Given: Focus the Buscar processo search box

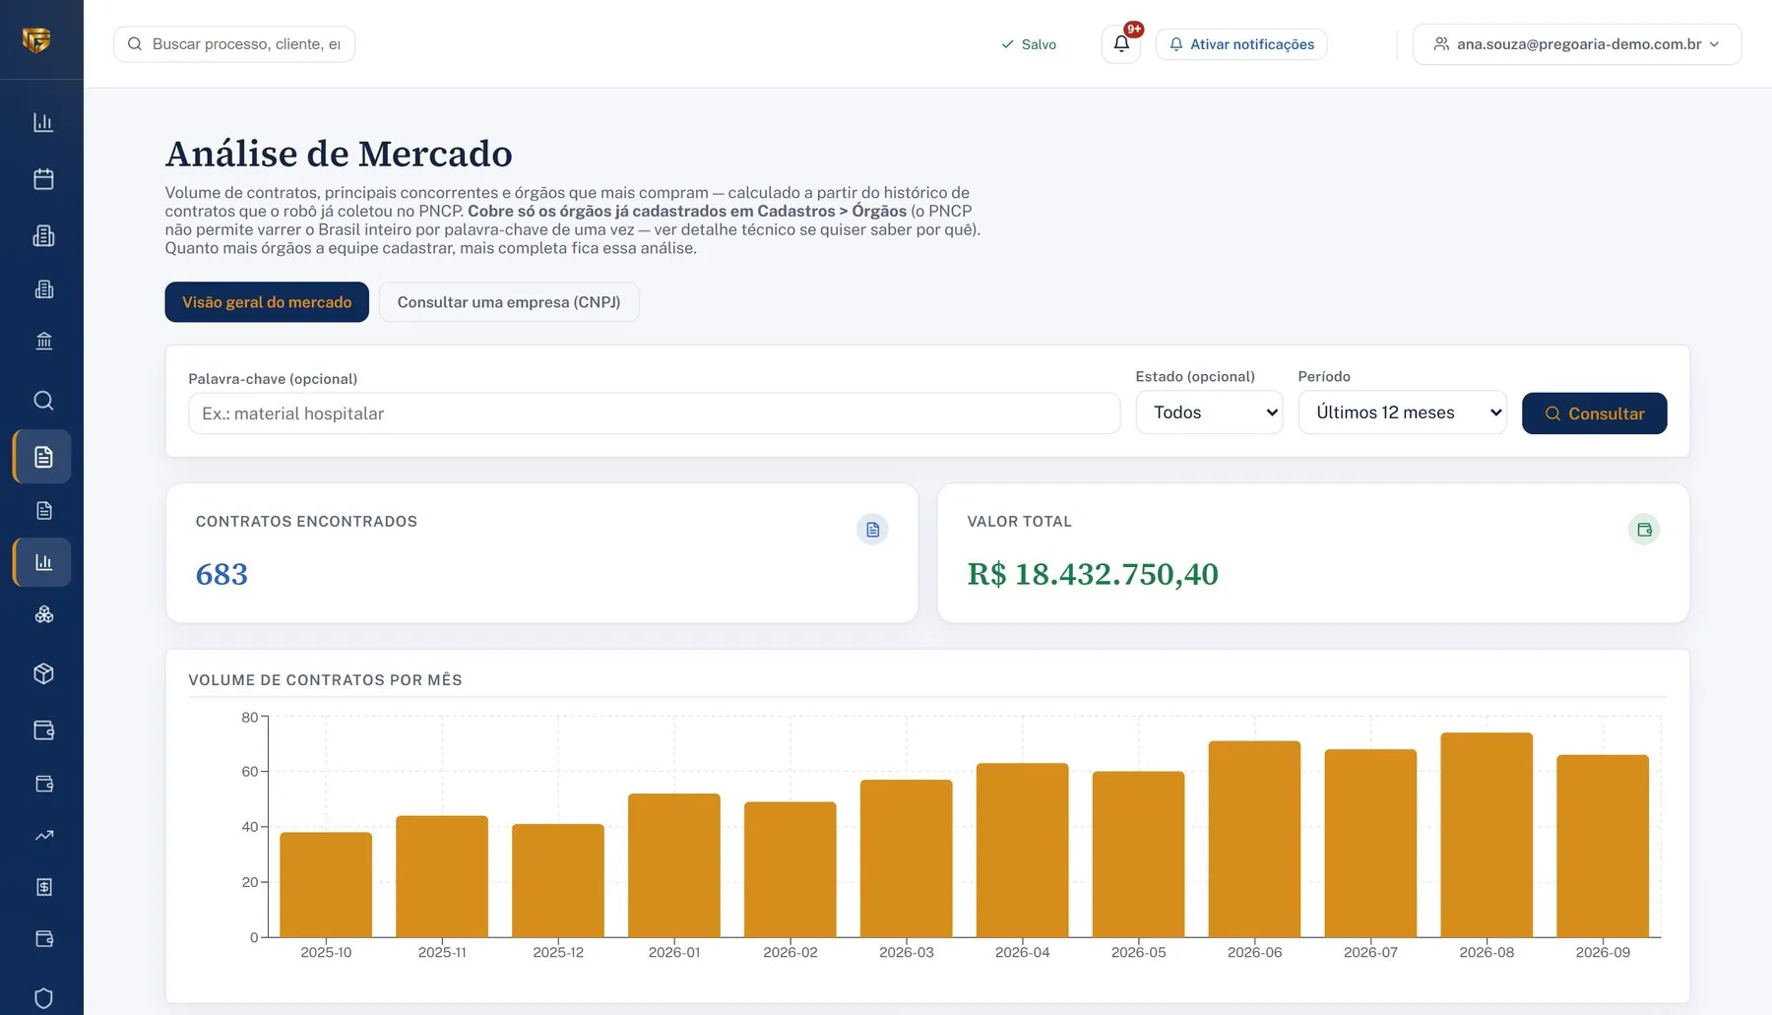Looking at the screenshot, I should pyautogui.click(x=234, y=44).
